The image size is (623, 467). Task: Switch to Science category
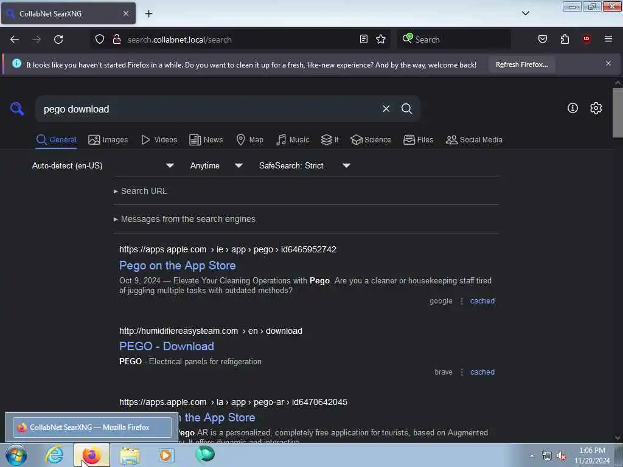tap(371, 140)
